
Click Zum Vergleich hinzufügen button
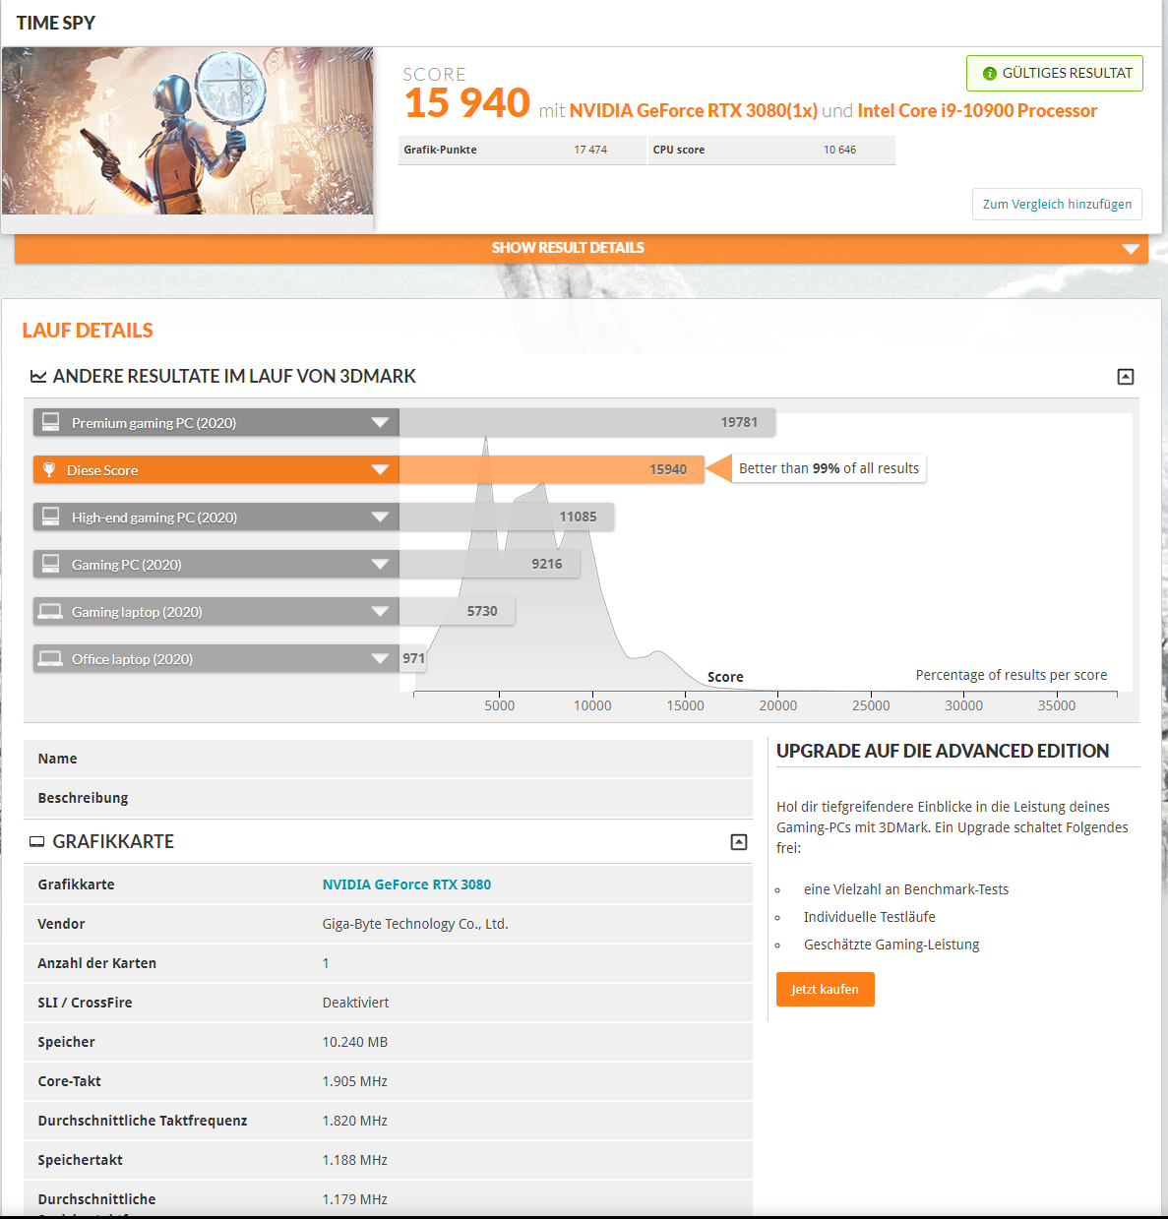(x=1057, y=204)
